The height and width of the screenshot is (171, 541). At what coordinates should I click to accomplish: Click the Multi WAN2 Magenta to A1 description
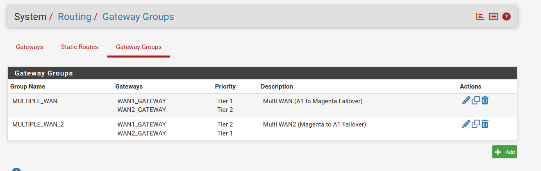(x=314, y=124)
